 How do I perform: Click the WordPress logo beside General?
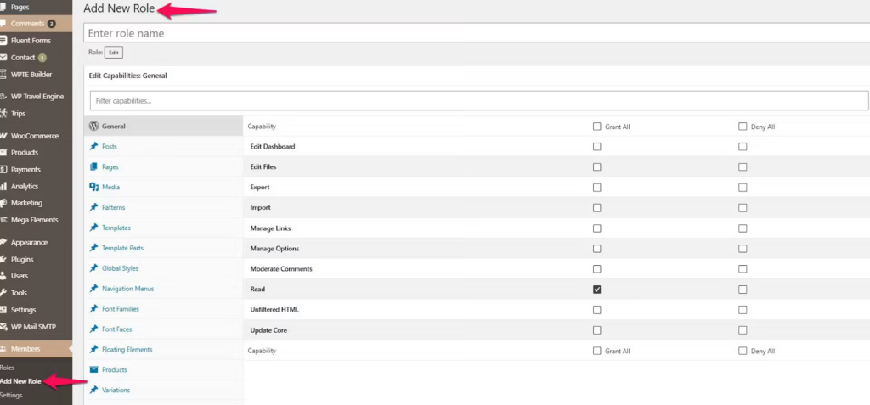pyautogui.click(x=93, y=126)
